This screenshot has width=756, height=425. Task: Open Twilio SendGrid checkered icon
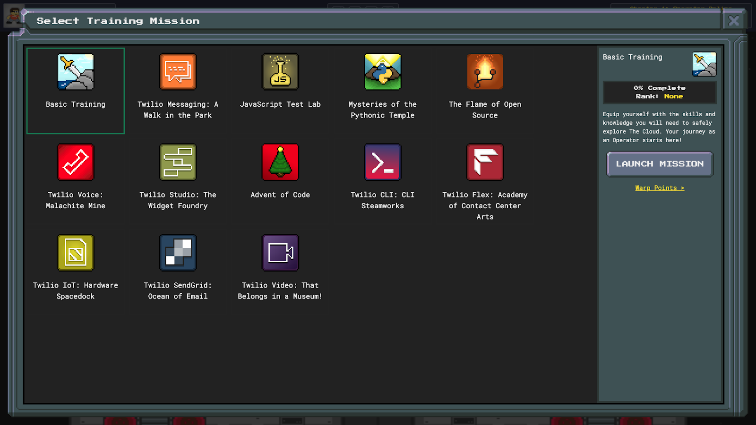pyautogui.click(x=178, y=253)
